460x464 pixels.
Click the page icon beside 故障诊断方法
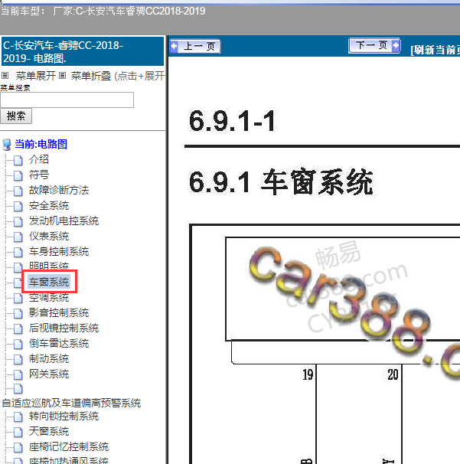[18, 191]
